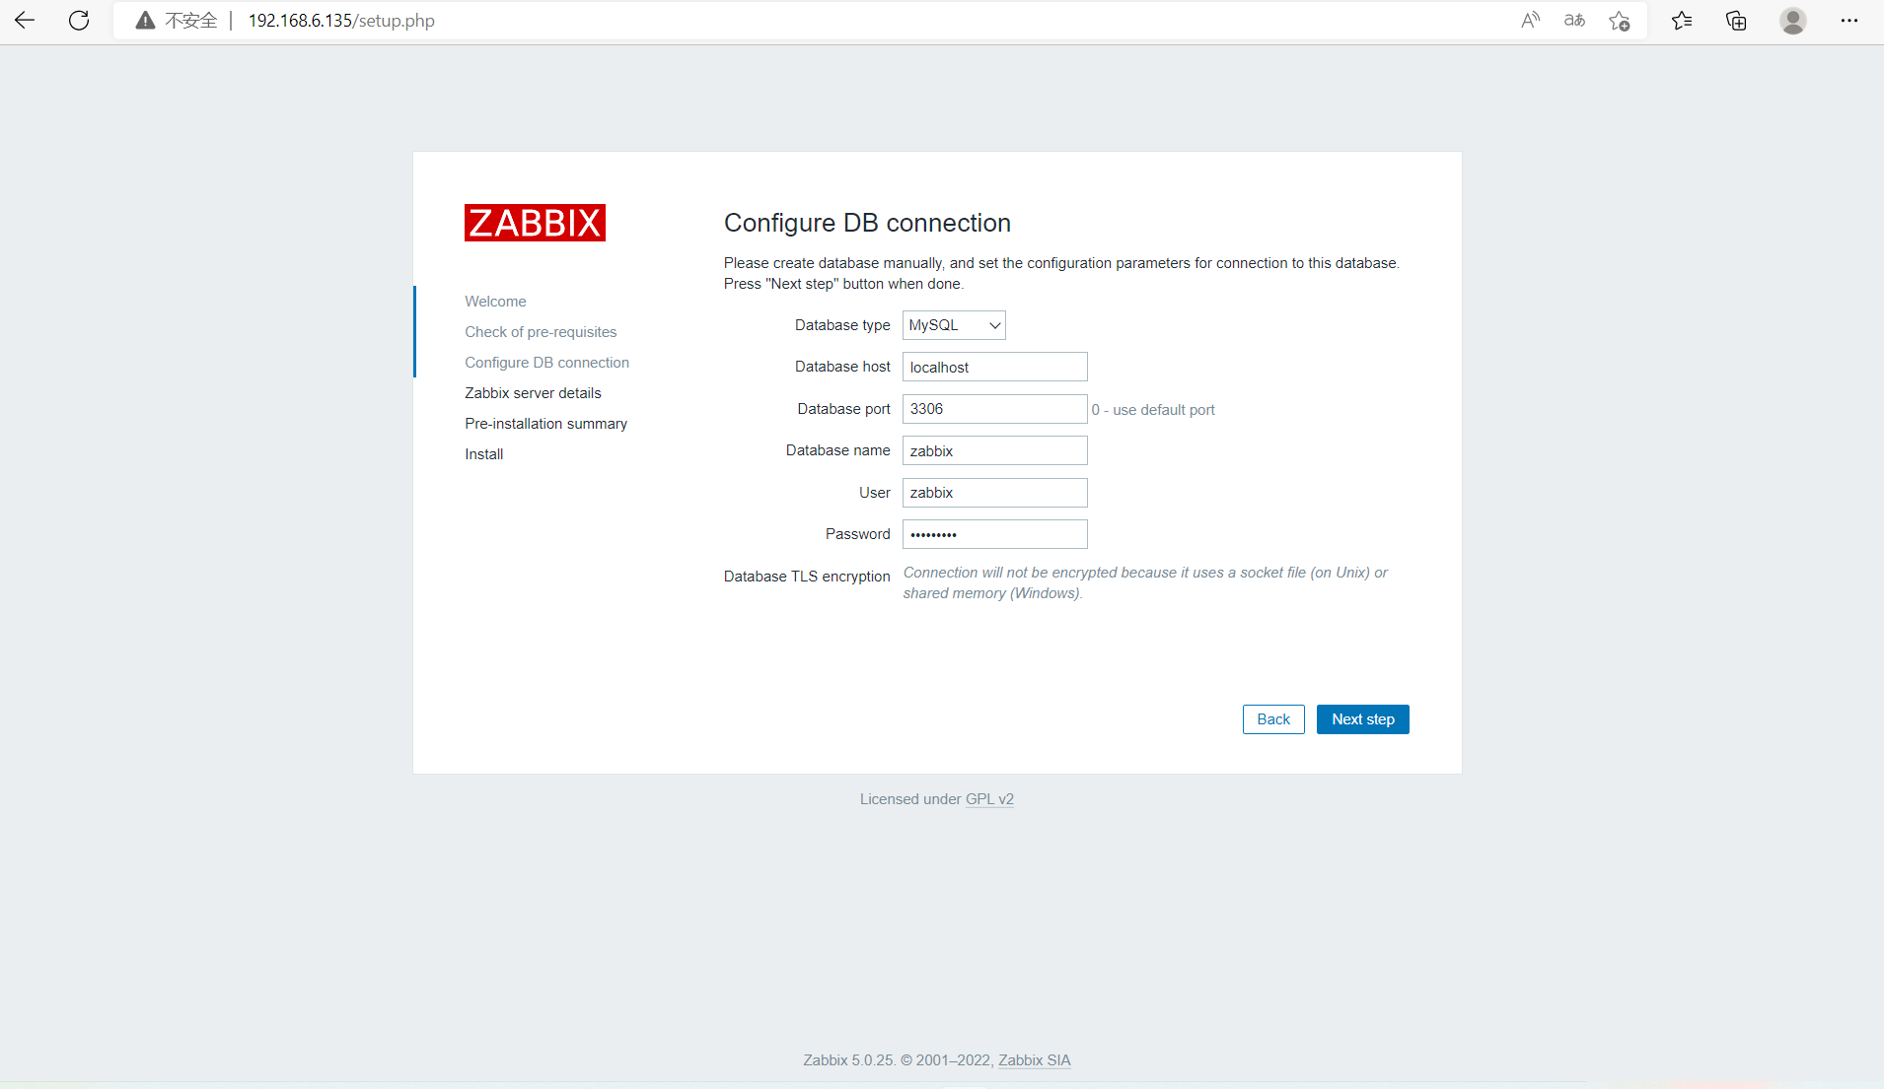Click the read aloud icon
The width and height of the screenshot is (1884, 1089).
pos(1530,21)
